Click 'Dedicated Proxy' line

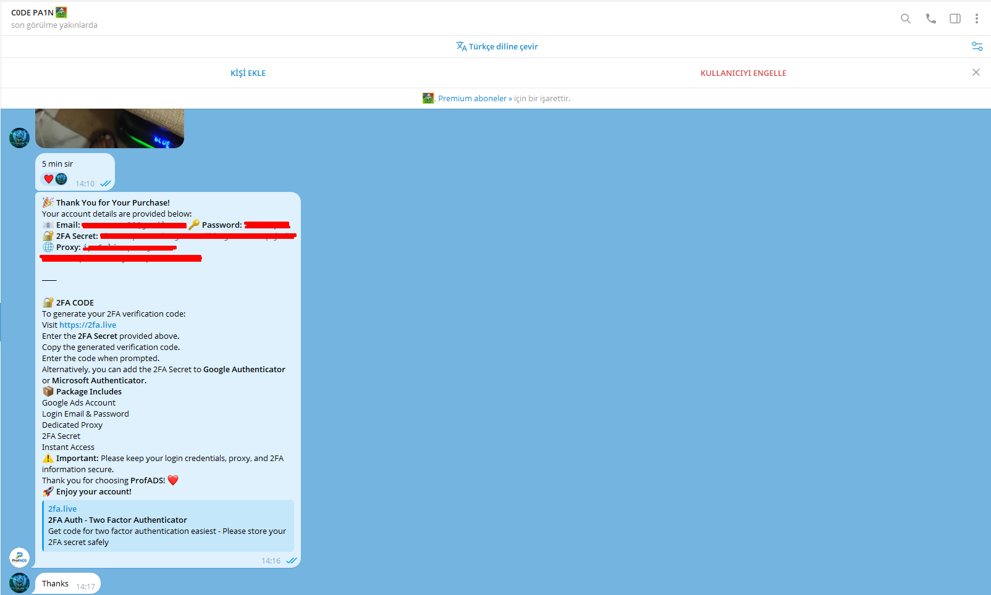(72, 425)
